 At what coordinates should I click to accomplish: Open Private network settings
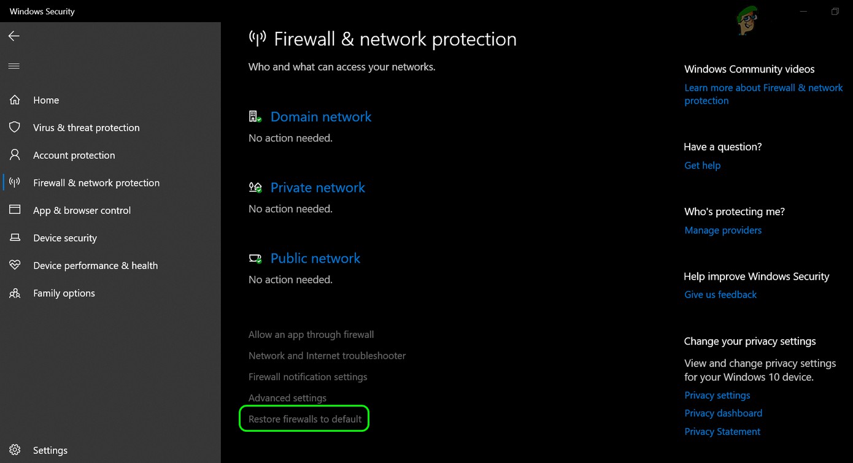318,188
